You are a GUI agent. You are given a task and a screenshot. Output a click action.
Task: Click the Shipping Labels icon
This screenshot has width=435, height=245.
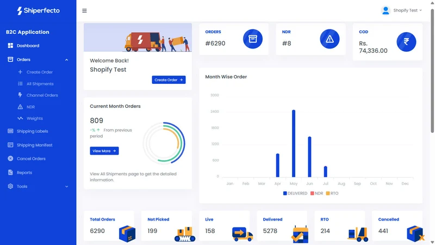pos(10,131)
